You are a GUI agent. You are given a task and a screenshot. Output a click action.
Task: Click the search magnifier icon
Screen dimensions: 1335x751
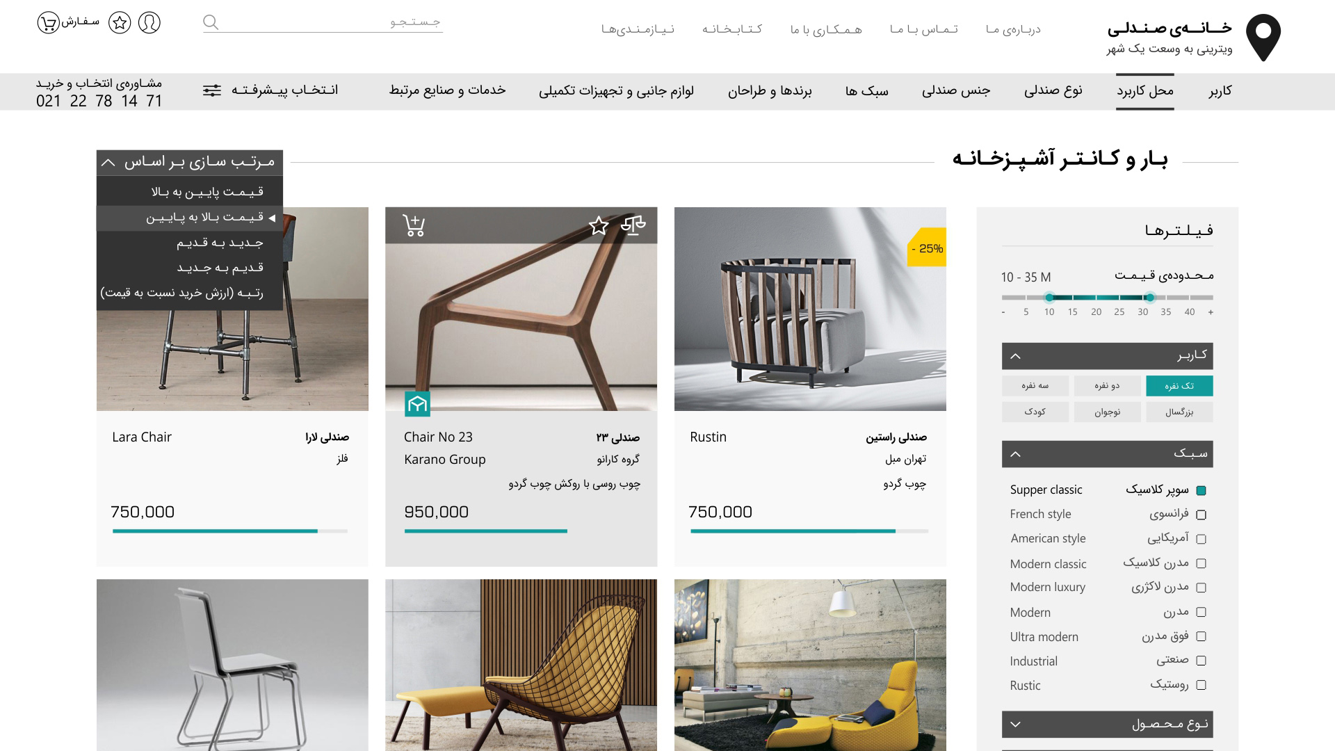[211, 23]
